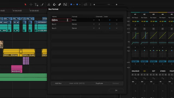Open the Format dropdown for Full Mix
Screen dimensions: 174x98
tap(94, 20)
